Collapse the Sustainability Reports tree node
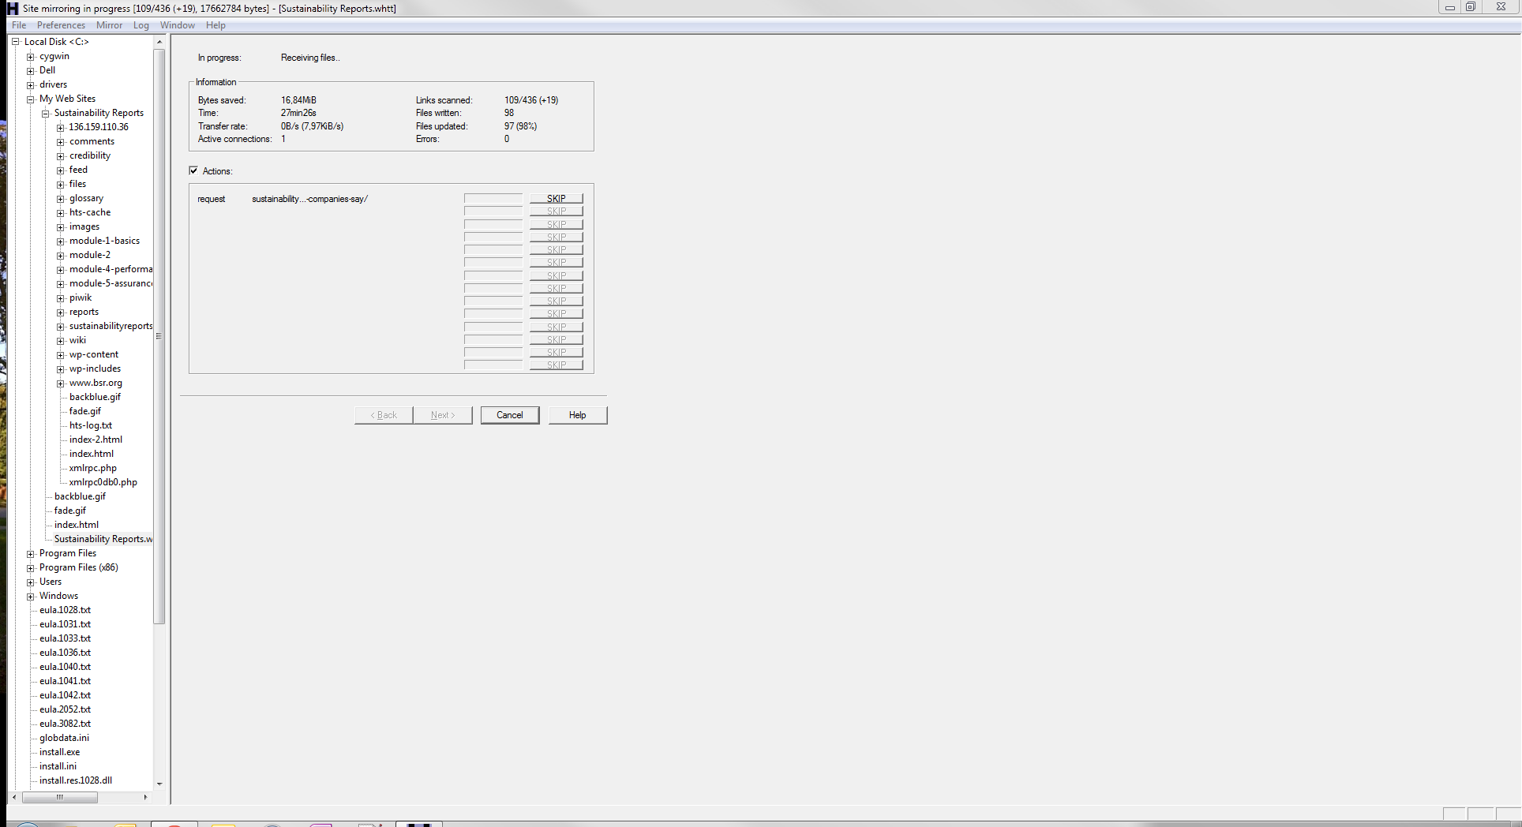The image size is (1522, 827). point(46,114)
